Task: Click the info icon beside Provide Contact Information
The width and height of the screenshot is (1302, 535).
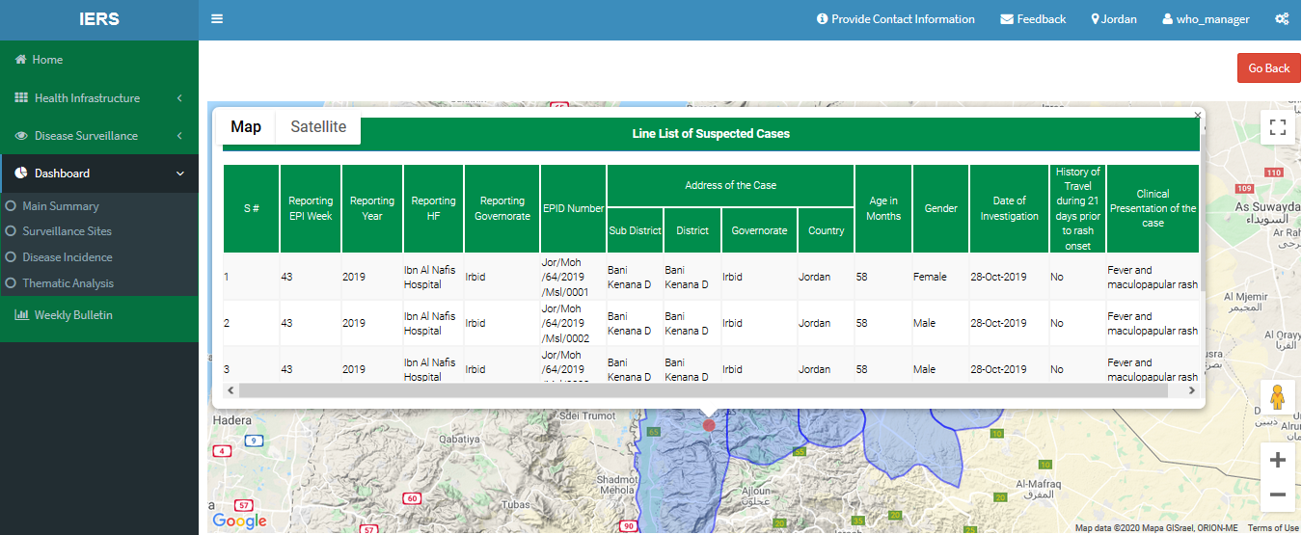Action: (822, 19)
